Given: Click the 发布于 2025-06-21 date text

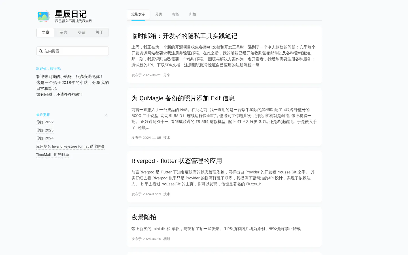Looking at the screenshot, I should [x=146, y=75].
